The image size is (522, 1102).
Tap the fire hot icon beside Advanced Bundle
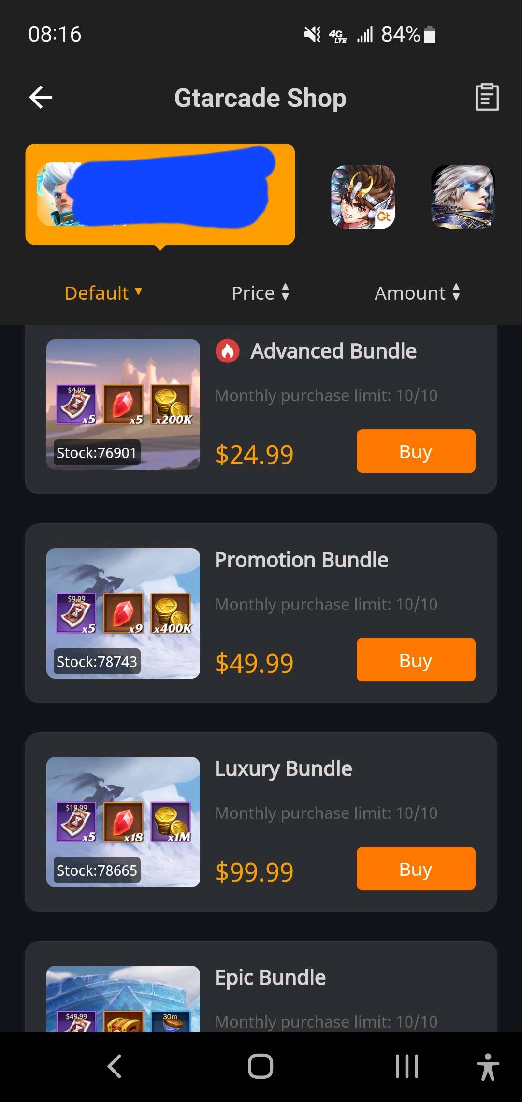coord(228,351)
